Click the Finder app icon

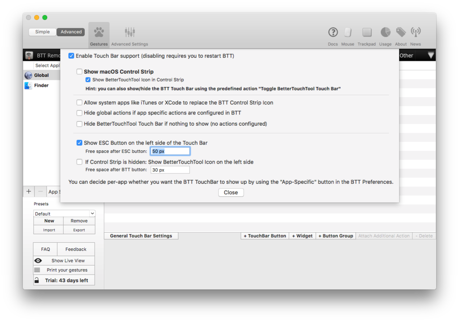coord(28,85)
